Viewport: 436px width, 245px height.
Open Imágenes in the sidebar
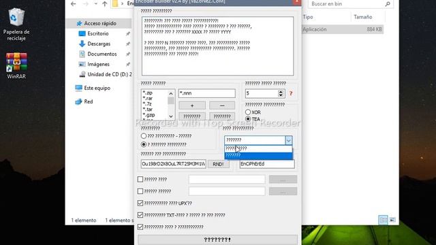[x=98, y=64]
